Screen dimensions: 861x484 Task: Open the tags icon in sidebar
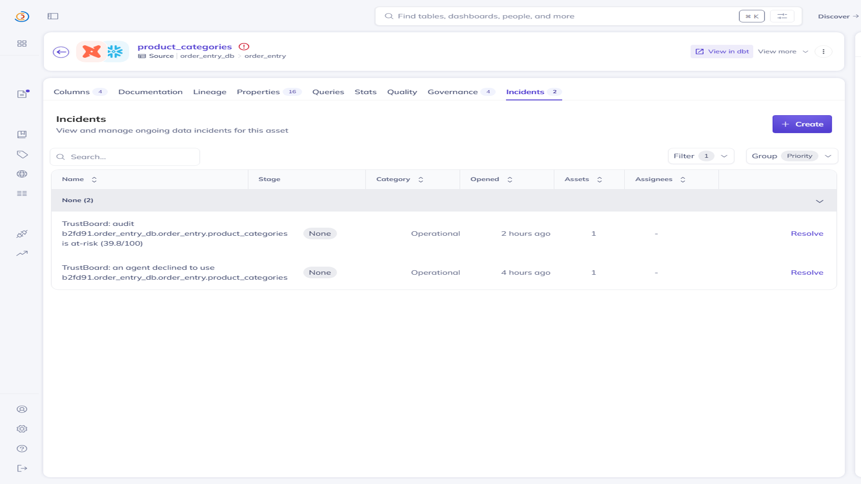[22, 154]
